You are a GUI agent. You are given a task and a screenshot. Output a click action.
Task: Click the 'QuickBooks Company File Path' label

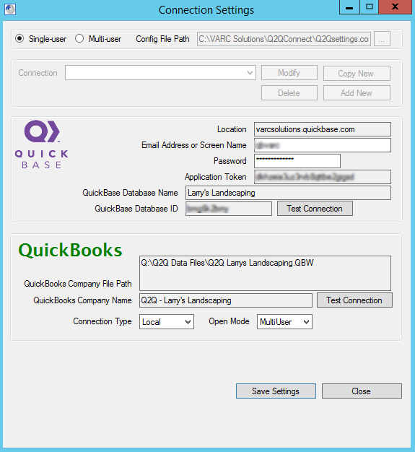78,284
